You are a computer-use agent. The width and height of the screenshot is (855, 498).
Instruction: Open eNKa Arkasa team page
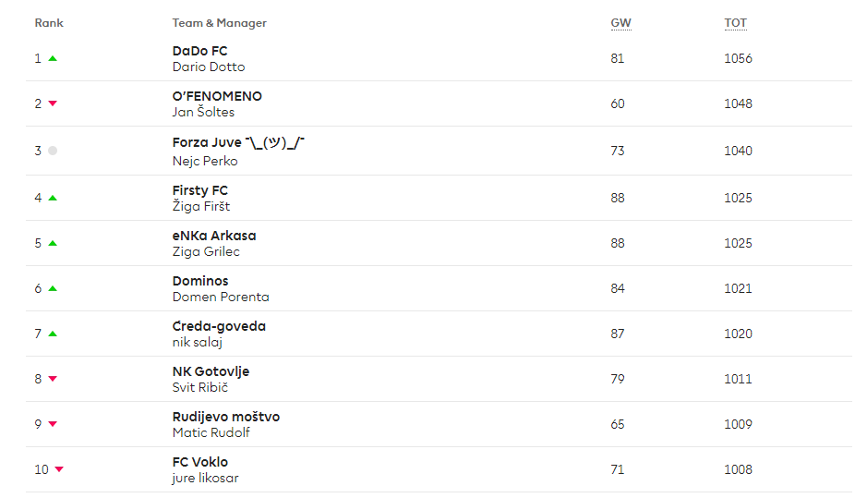tap(214, 236)
